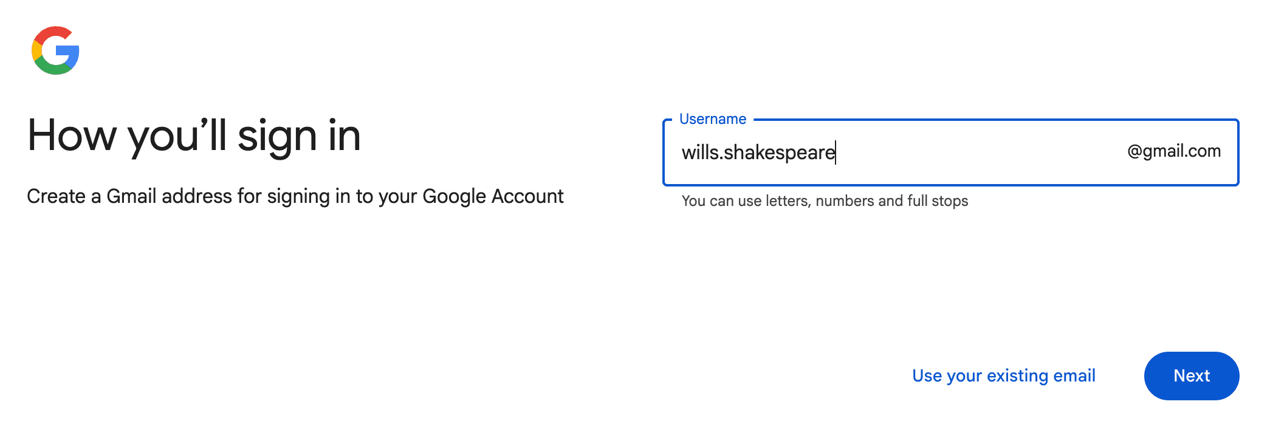Click the letters and full stops hint text
Screen dimensions: 1270x424
[825, 200]
